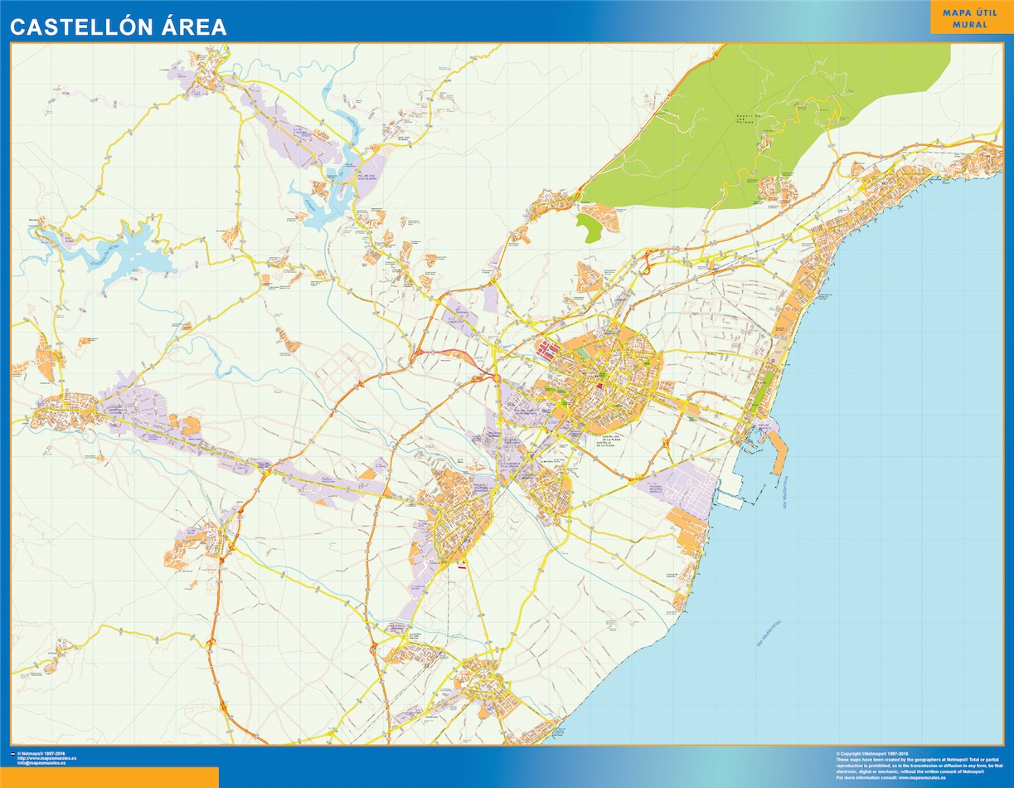Click the 'CASTELLÓN ÁREA' map title

coord(118,27)
